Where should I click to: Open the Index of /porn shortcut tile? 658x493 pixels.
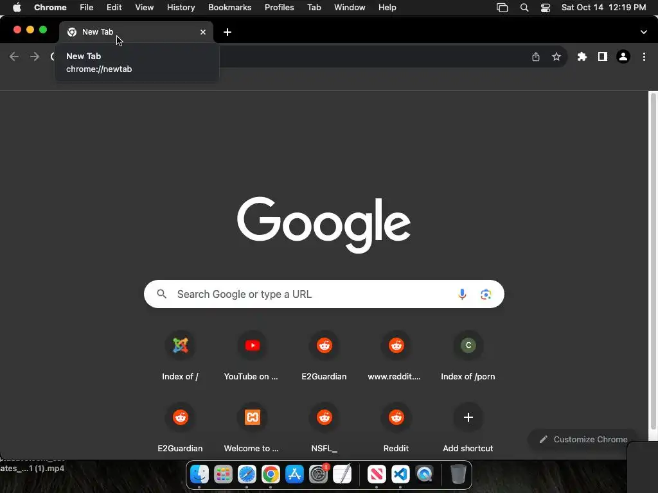point(468,356)
